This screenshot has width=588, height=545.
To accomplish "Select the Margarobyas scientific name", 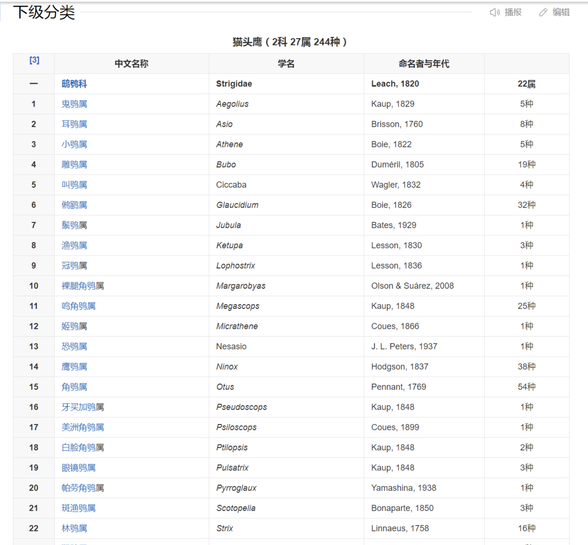I will click(x=241, y=286).
